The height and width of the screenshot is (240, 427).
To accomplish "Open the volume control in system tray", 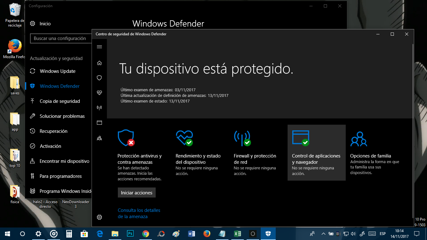I will pyautogui.click(x=354, y=234).
